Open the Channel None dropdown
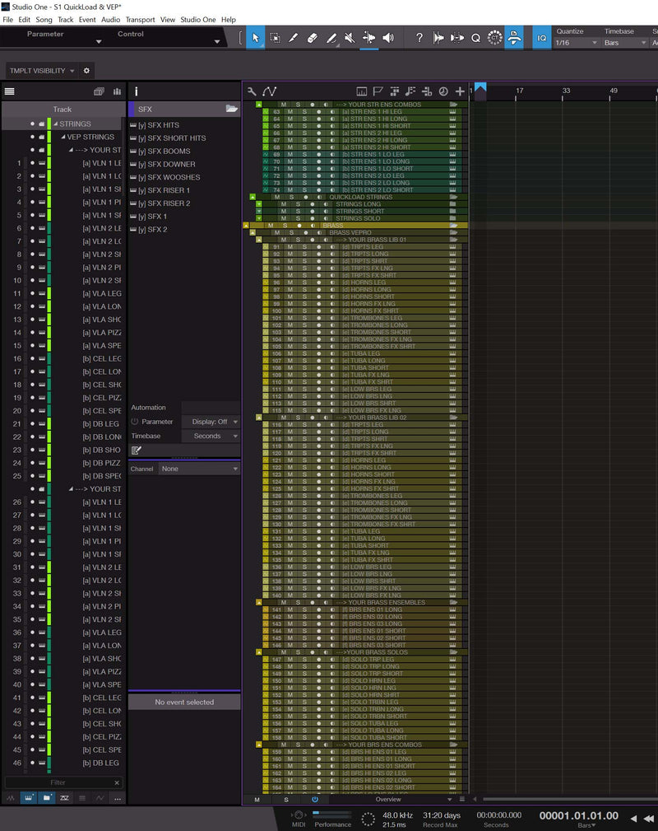 [200, 469]
